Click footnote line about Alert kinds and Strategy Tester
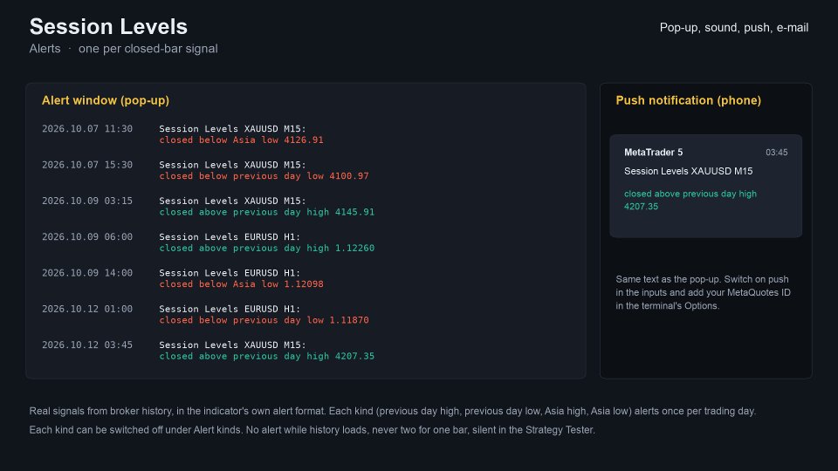Screen dimensions: 838x471 (313, 430)
